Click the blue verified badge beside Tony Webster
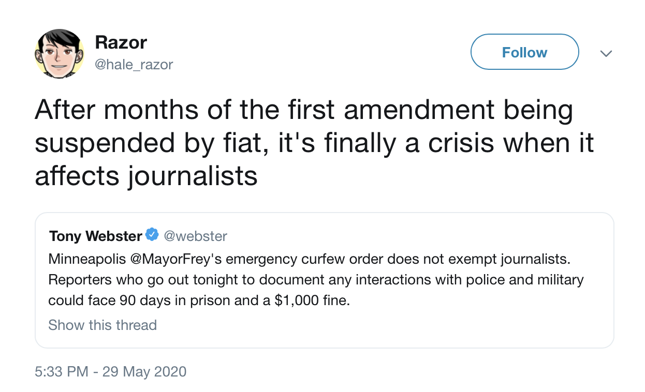Screen dimensions: 645x392 click(152, 235)
